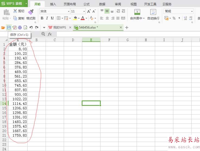Expand quick access toolbar dropdown
This screenshot has width=200, height=151.
44,28
